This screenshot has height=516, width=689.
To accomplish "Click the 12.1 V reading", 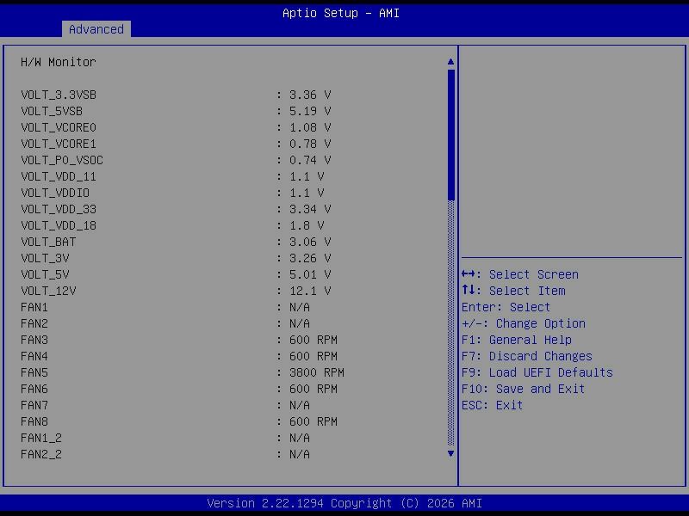I will [x=310, y=291].
